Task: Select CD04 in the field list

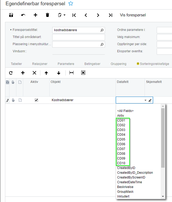Action: coord(121,135)
